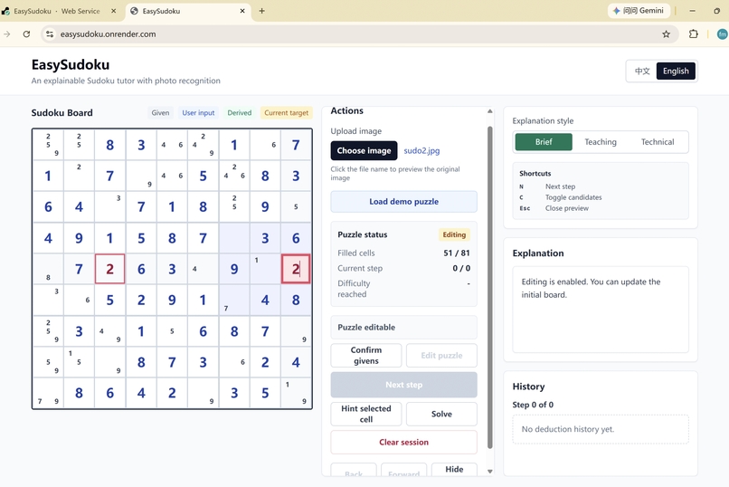This screenshot has height=487, width=729.
Task: Click the Puzzle editable label
Action: (x=366, y=327)
